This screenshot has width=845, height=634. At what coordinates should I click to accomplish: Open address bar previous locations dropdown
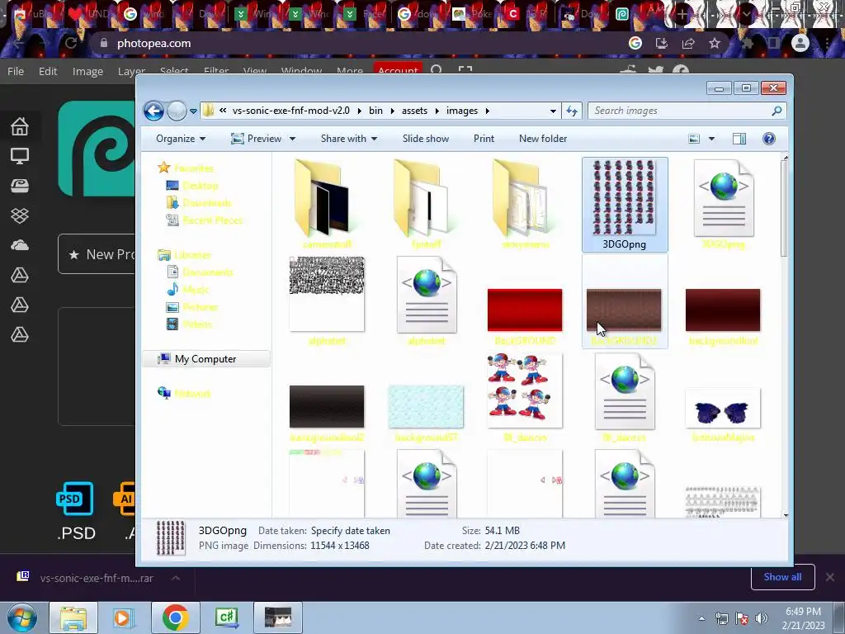553,111
